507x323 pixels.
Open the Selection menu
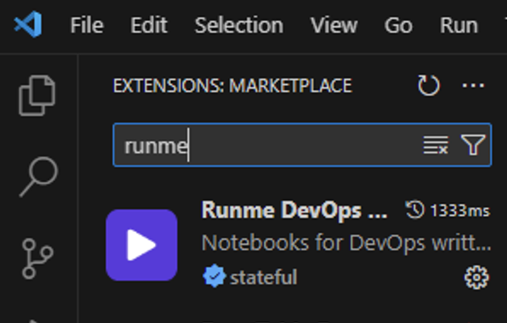(239, 25)
